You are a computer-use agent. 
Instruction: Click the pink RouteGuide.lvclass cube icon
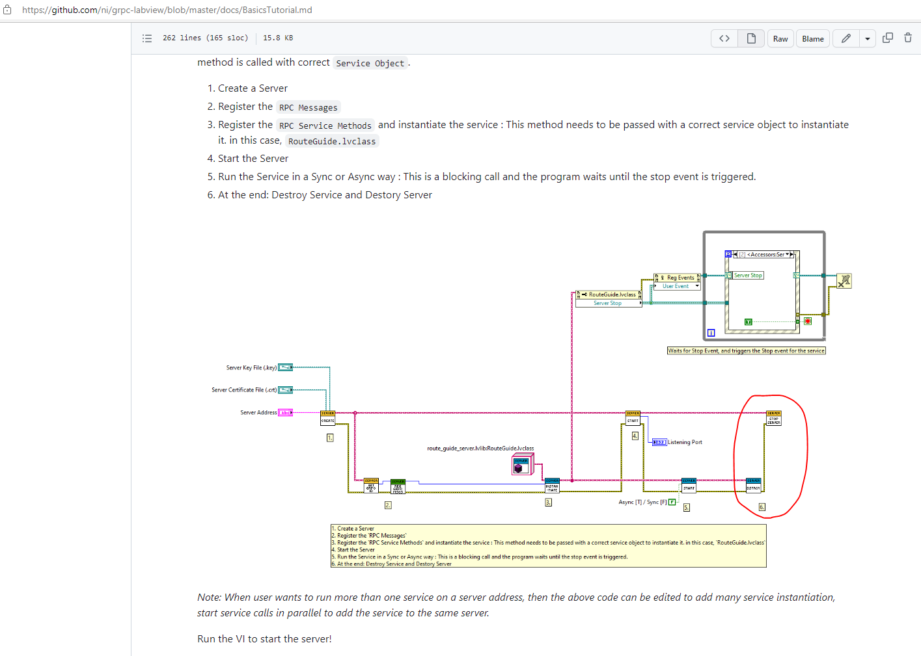522,464
